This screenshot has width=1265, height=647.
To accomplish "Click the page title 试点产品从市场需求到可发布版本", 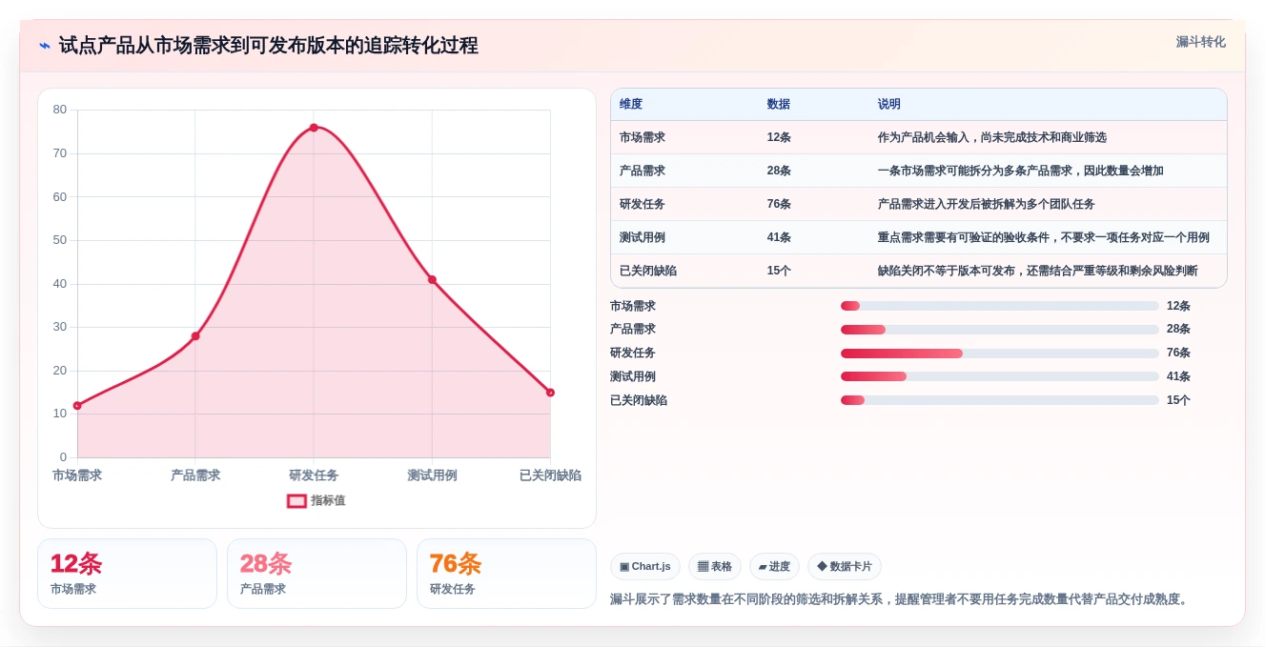I will click(x=268, y=46).
